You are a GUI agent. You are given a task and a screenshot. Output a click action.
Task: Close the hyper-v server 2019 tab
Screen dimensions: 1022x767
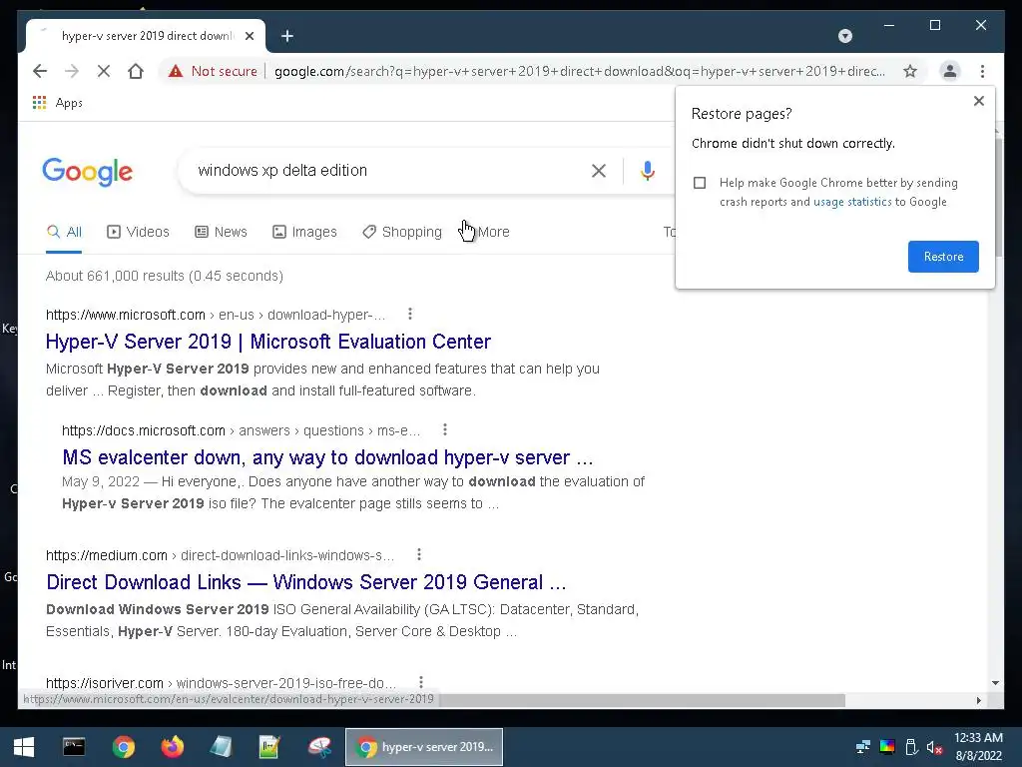250,36
